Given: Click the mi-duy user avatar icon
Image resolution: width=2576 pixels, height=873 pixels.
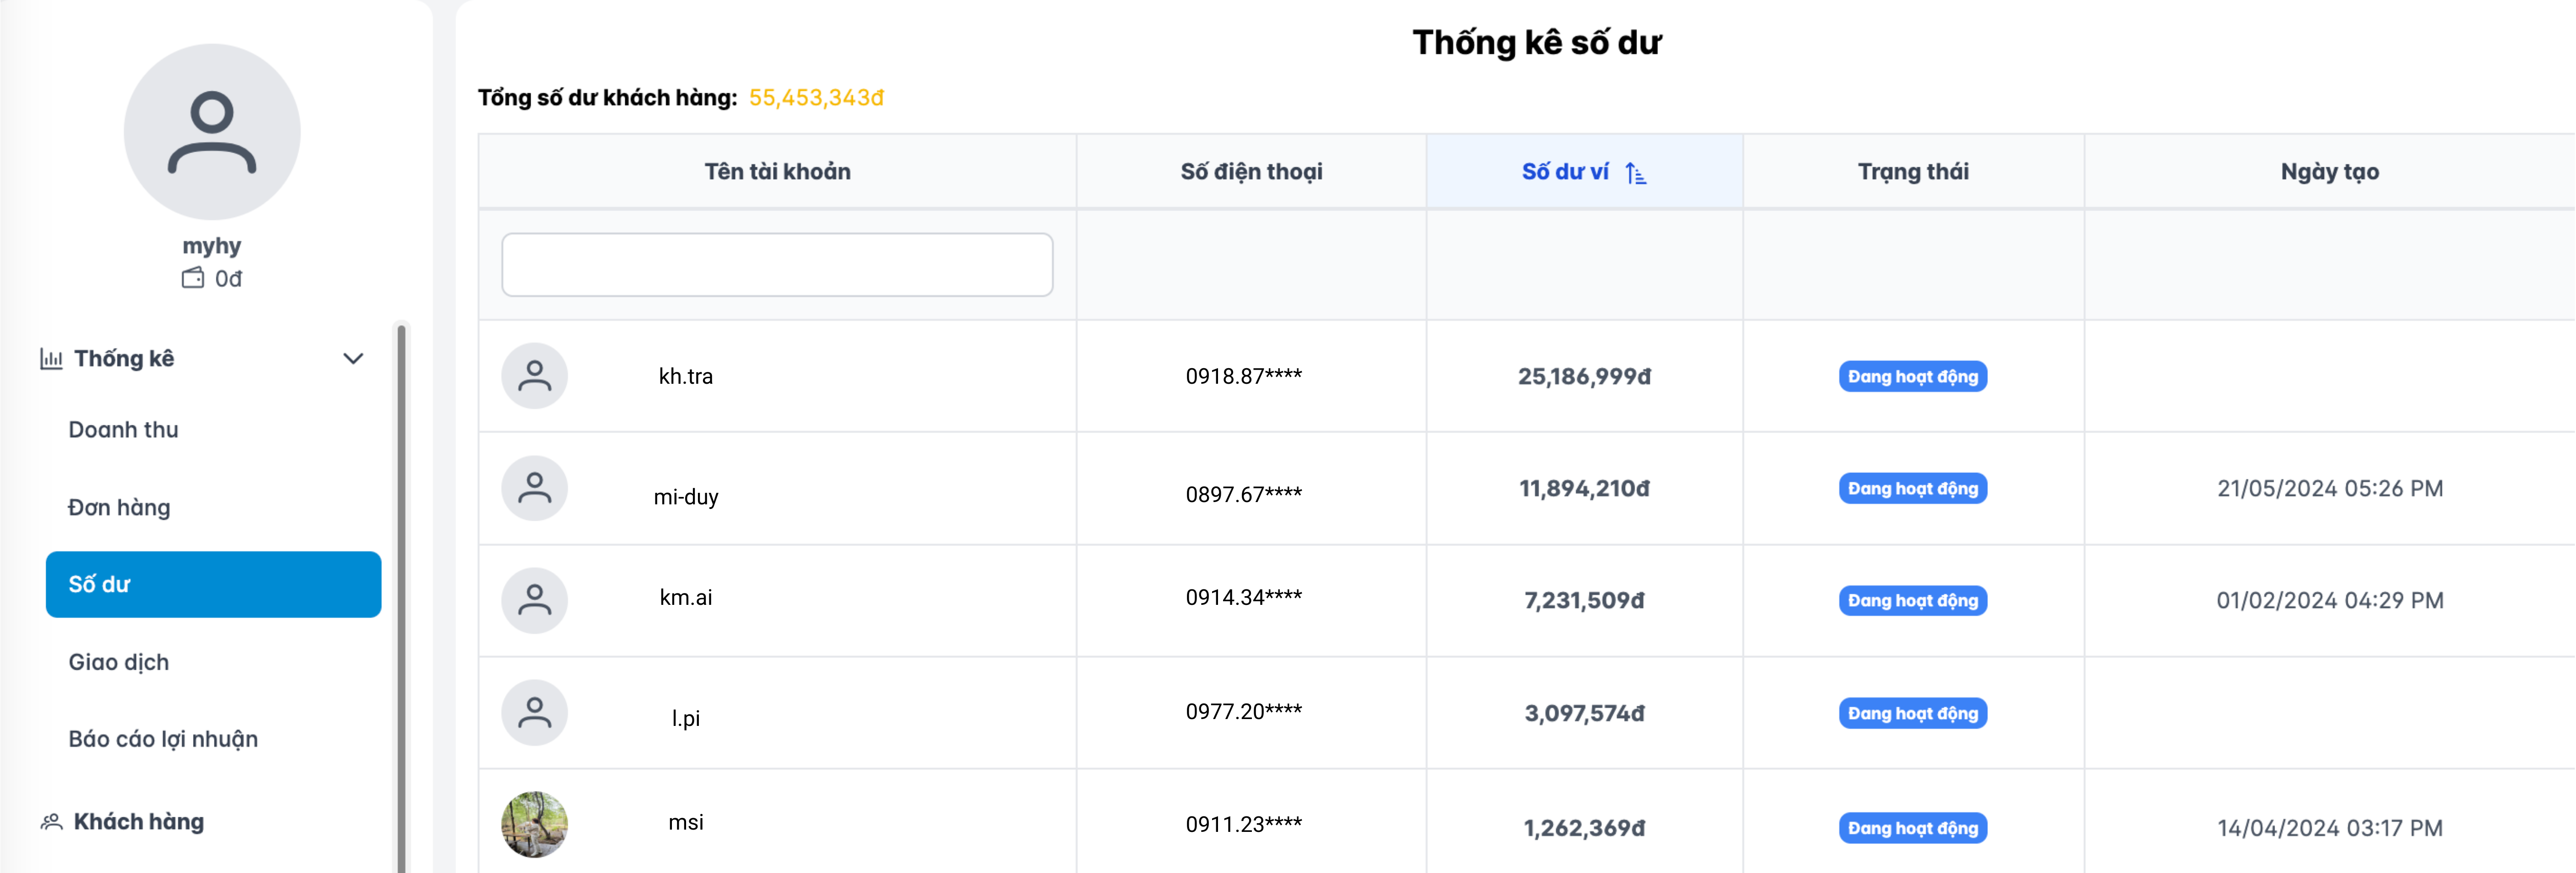Looking at the screenshot, I should coord(535,488).
